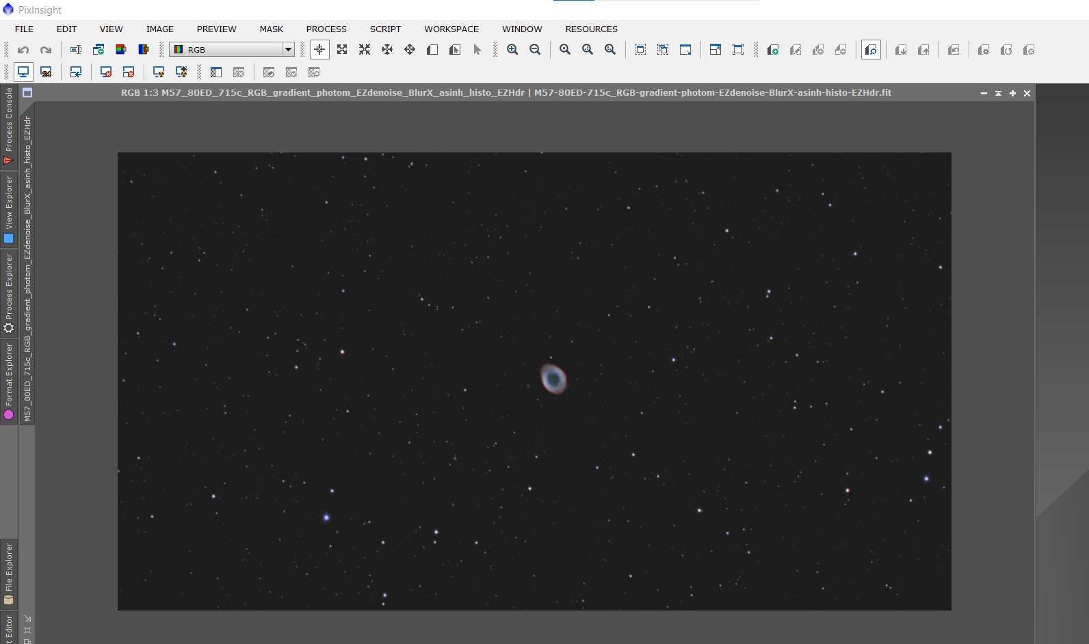Open the SCRIPT menu
The image size is (1089, 644).
pos(385,29)
